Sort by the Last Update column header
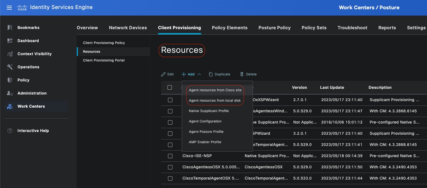427x188 pixels. [x=332, y=87]
